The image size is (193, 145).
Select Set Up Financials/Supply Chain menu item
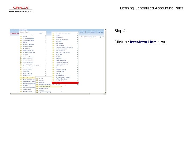click(x=29, y=78)
